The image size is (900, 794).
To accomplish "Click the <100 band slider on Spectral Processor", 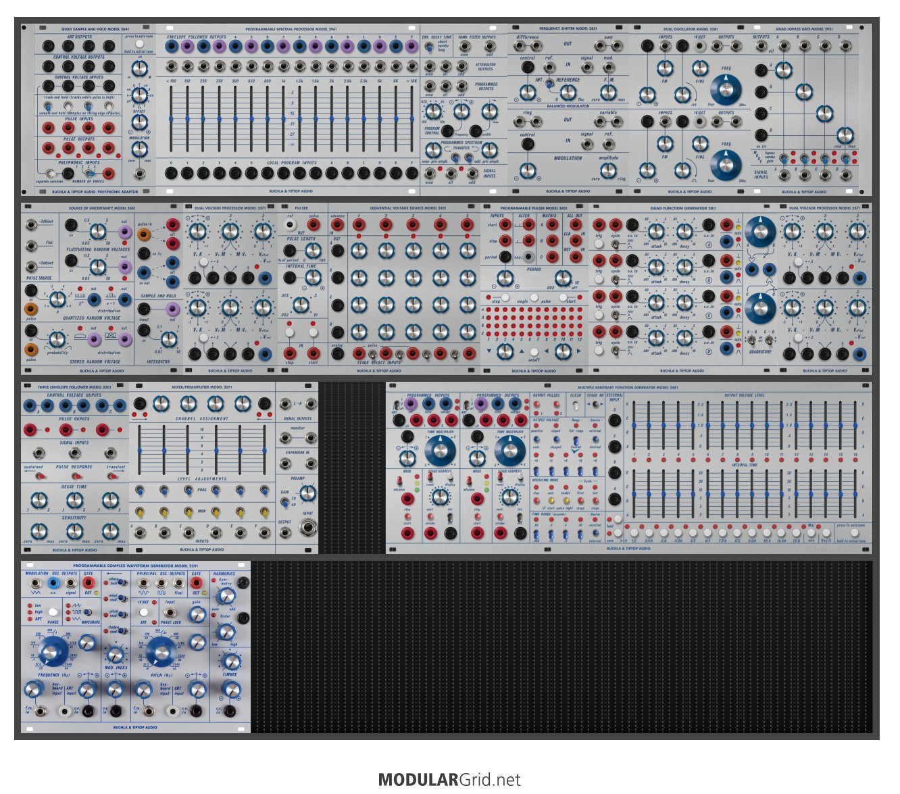I will click(x=171, y=119).
